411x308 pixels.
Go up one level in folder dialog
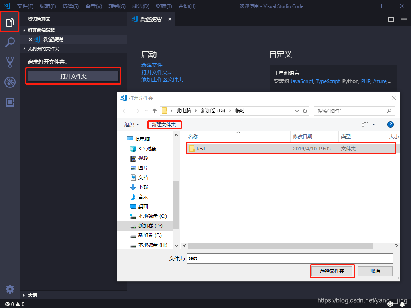tap(155, 111)
